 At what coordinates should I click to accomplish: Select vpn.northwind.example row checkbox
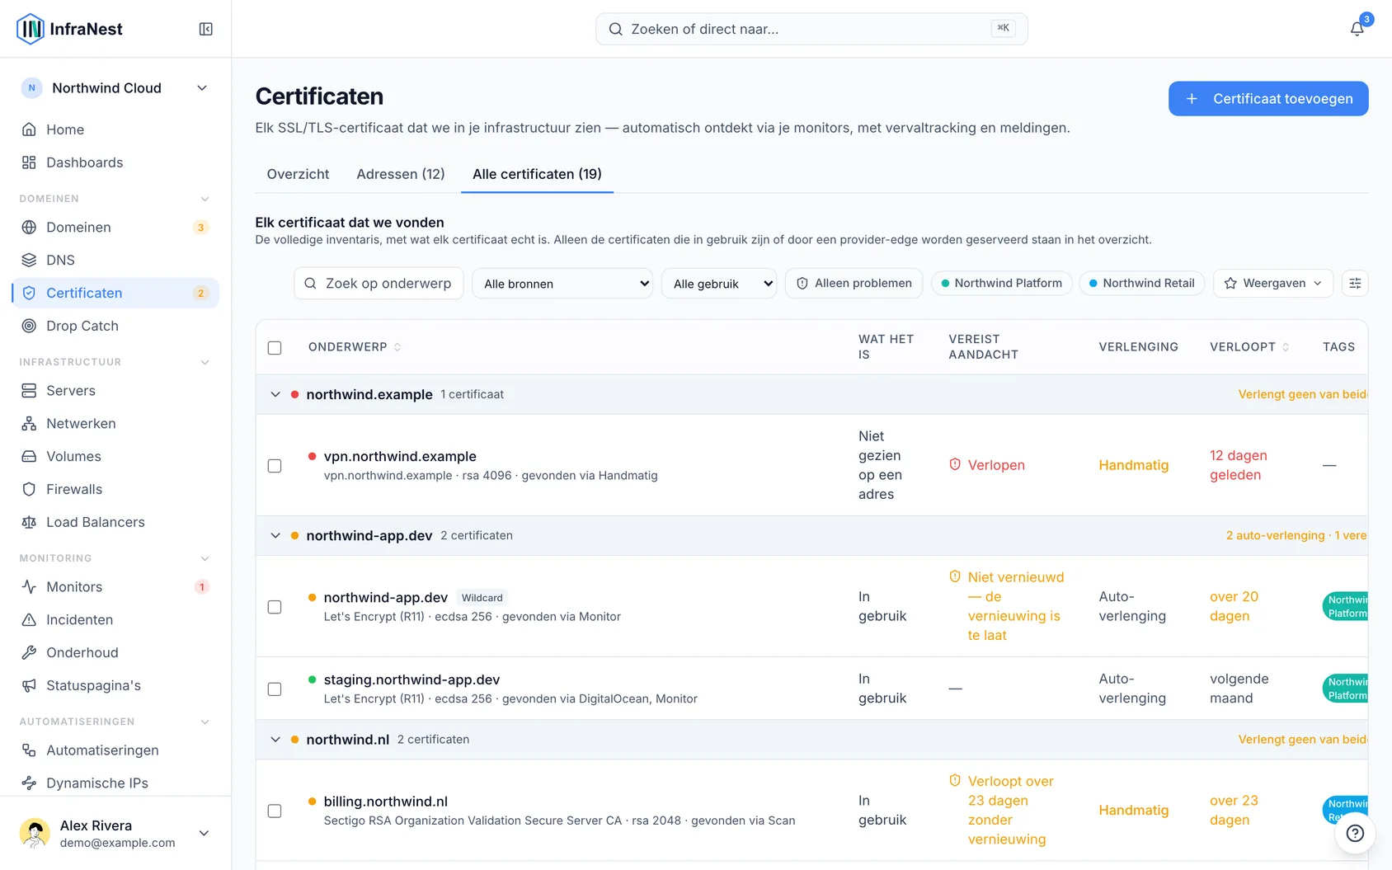point(275,466)
